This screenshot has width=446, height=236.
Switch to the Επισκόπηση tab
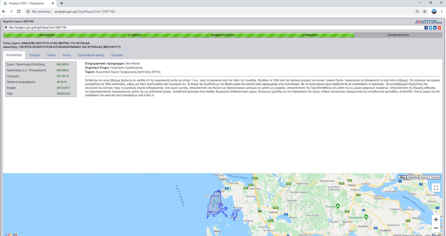coord(14,55)
